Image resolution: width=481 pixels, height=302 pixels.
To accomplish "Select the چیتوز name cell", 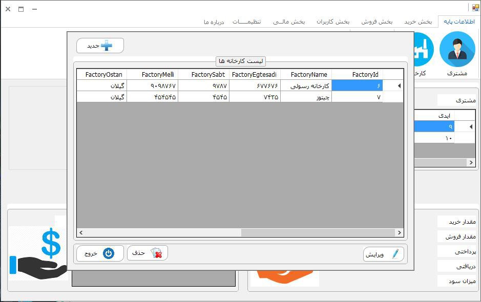I will 306,97.
